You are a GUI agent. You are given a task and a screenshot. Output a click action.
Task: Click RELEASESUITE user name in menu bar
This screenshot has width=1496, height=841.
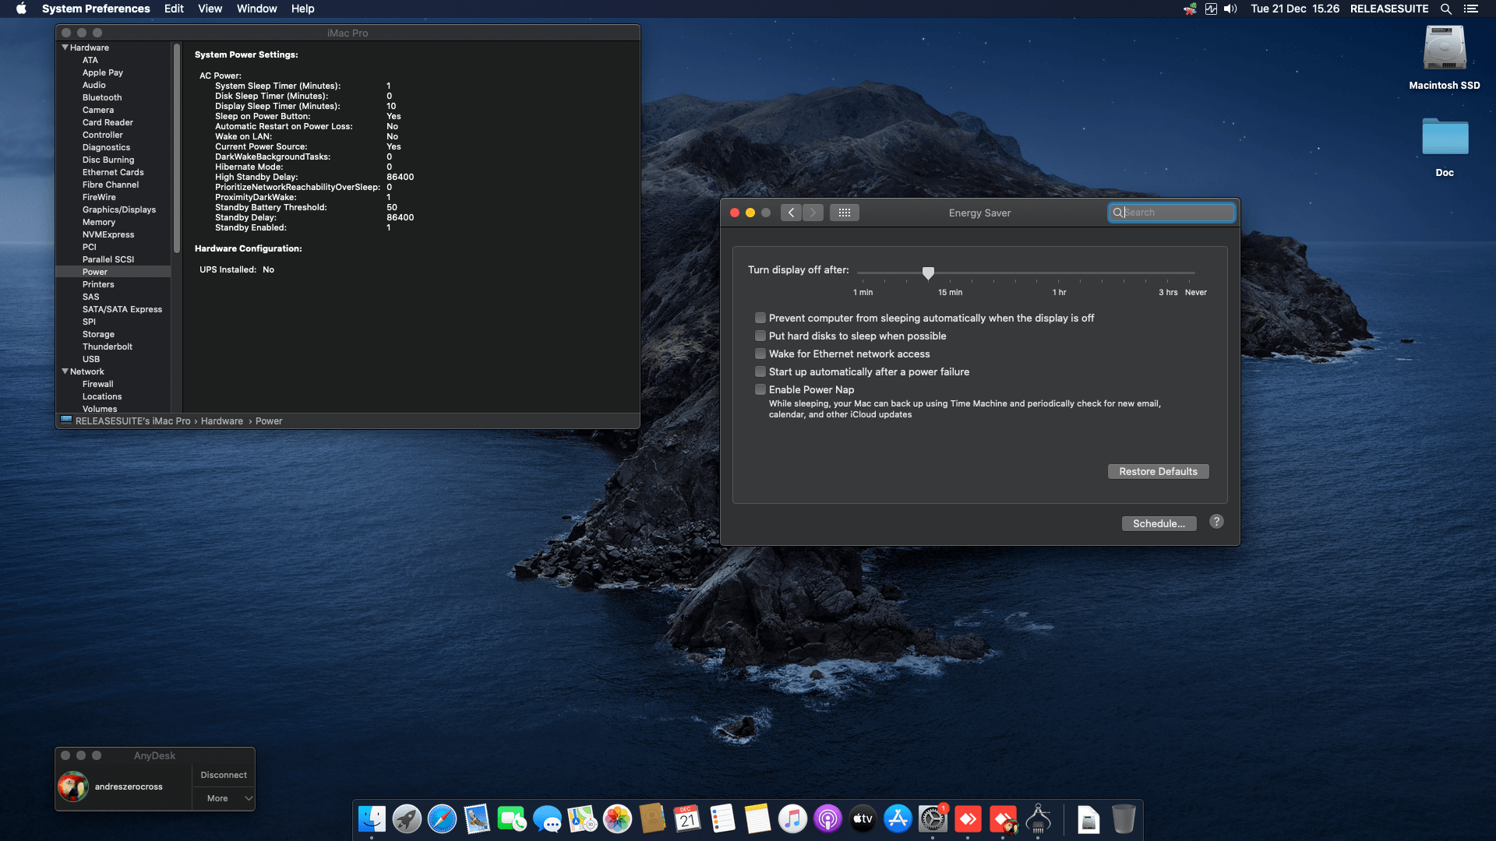(1388, 9)
